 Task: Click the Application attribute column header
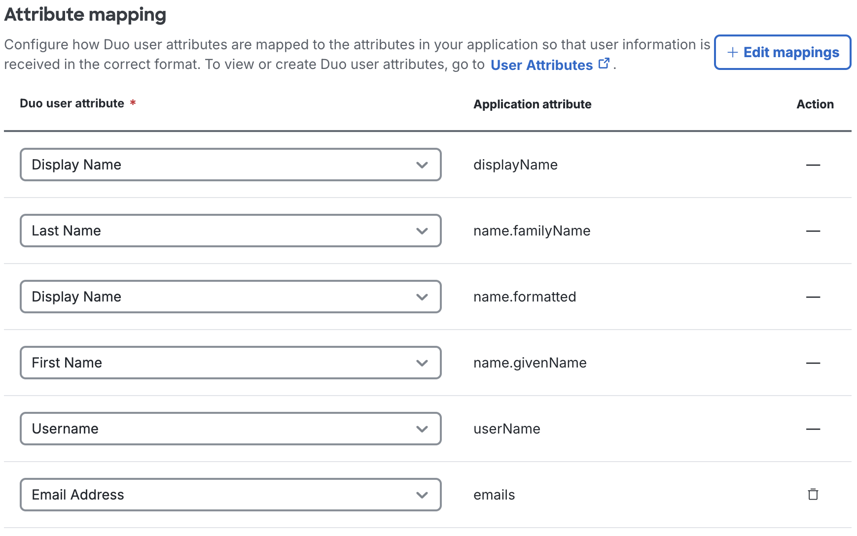tap(533, 104)
